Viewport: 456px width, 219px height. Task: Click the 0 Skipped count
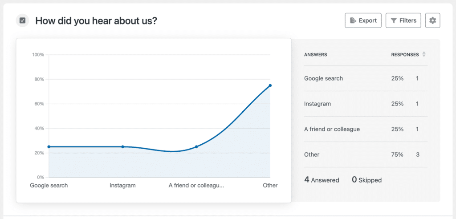[x=367, y=180]
